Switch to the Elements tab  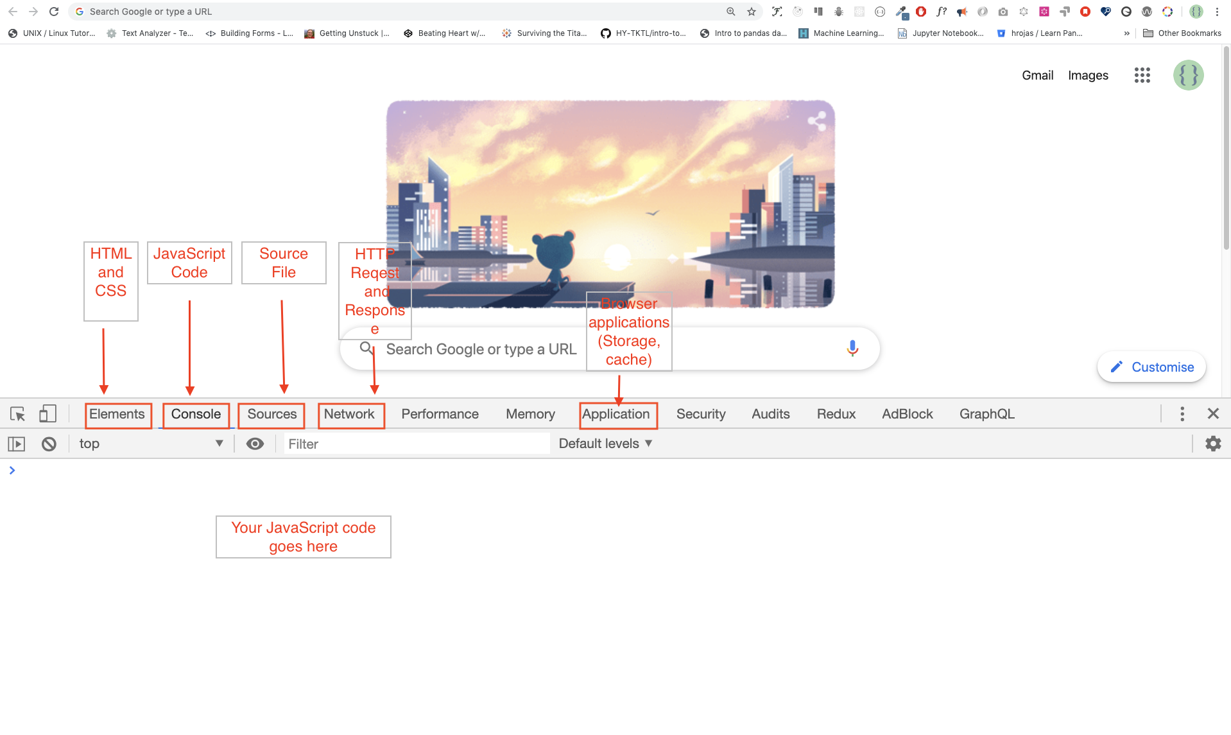117,414
